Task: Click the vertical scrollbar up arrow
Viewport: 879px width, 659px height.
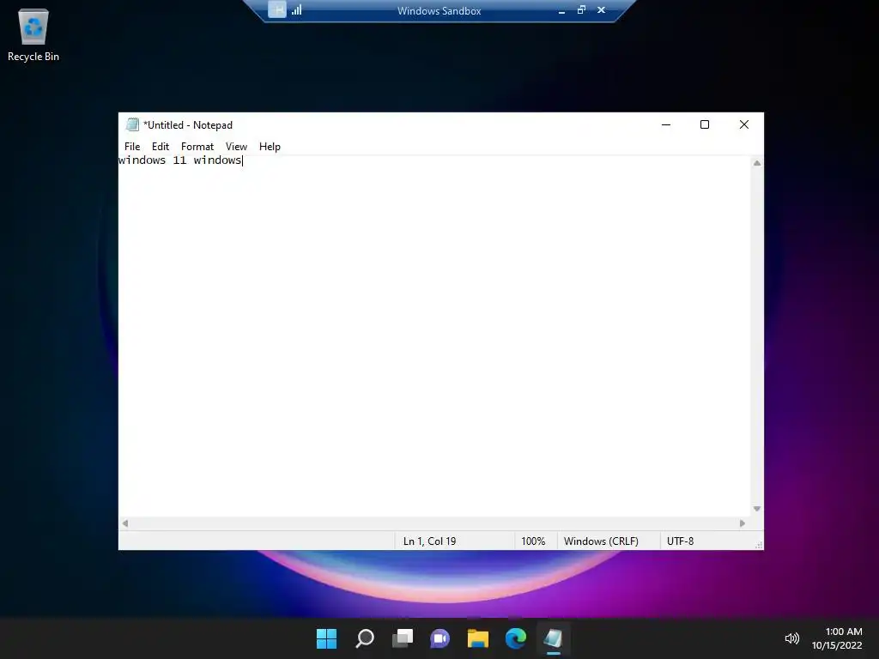Action: [x=757, y=163]
